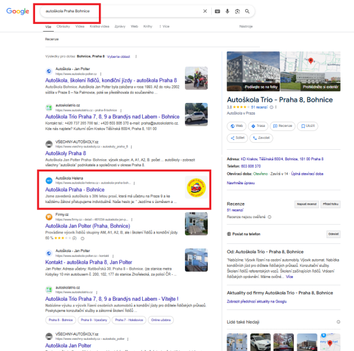Open Autoškoly Praha 8 result link

(66, 153)
